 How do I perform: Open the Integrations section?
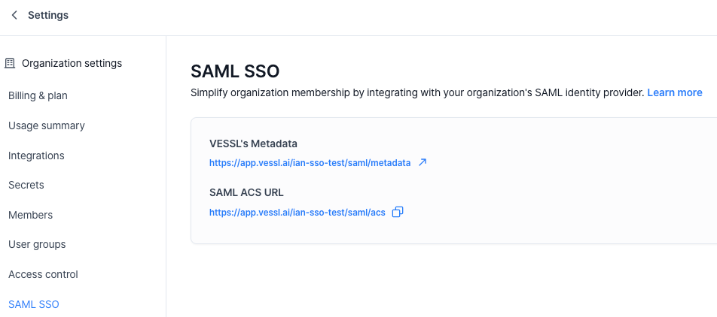coord(36,155)
